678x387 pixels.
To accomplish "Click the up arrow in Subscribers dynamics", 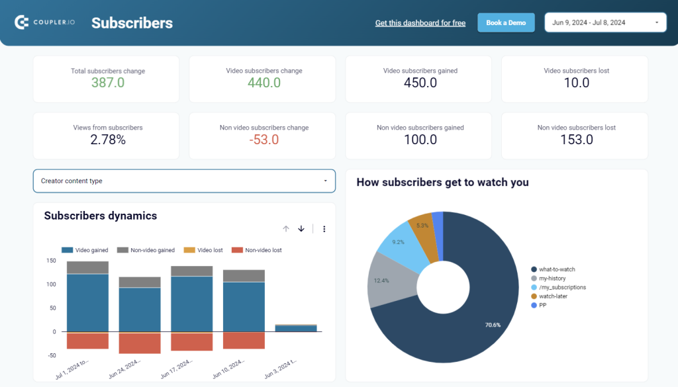I will [x=286, y=228].
